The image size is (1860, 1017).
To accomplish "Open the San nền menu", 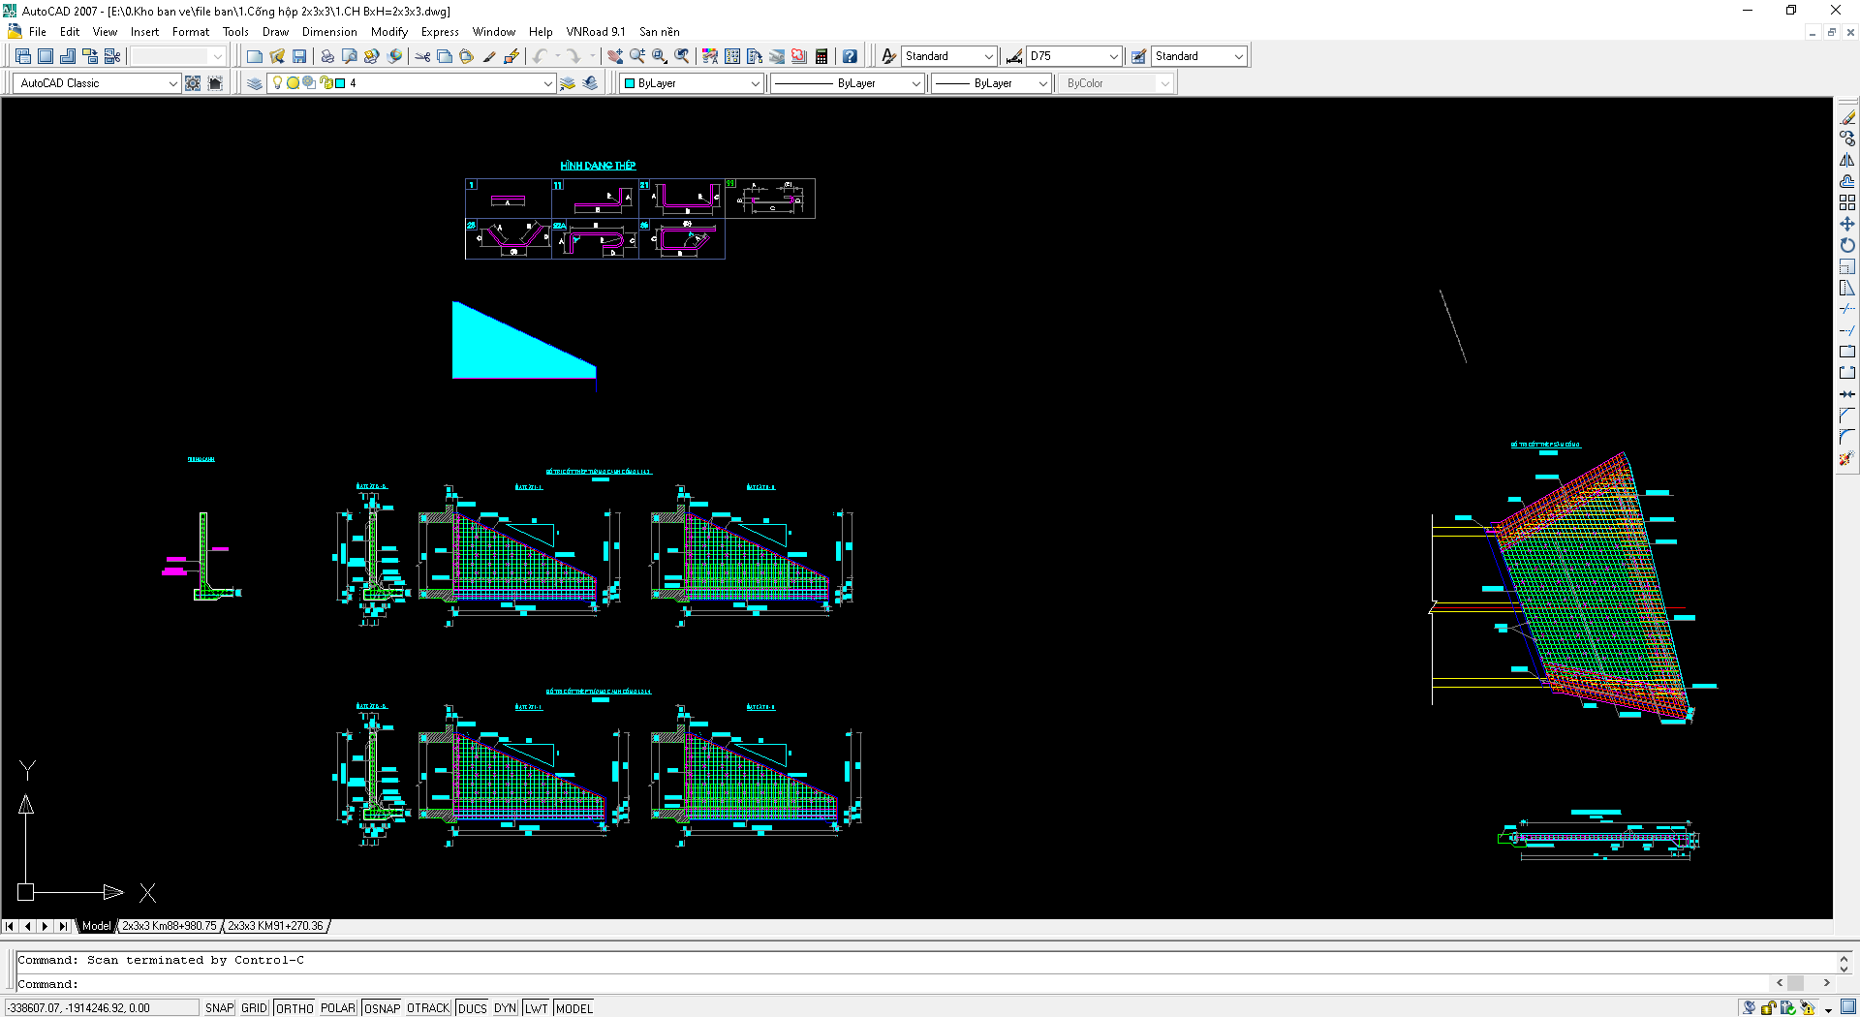I will pyautogui.click(x=660, y=32).
